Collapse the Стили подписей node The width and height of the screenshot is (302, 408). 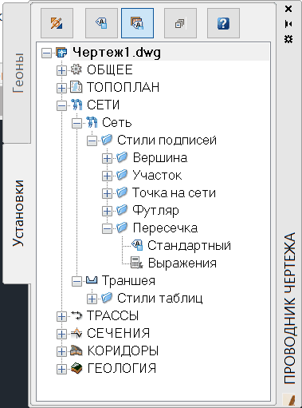tap(92, 141)
